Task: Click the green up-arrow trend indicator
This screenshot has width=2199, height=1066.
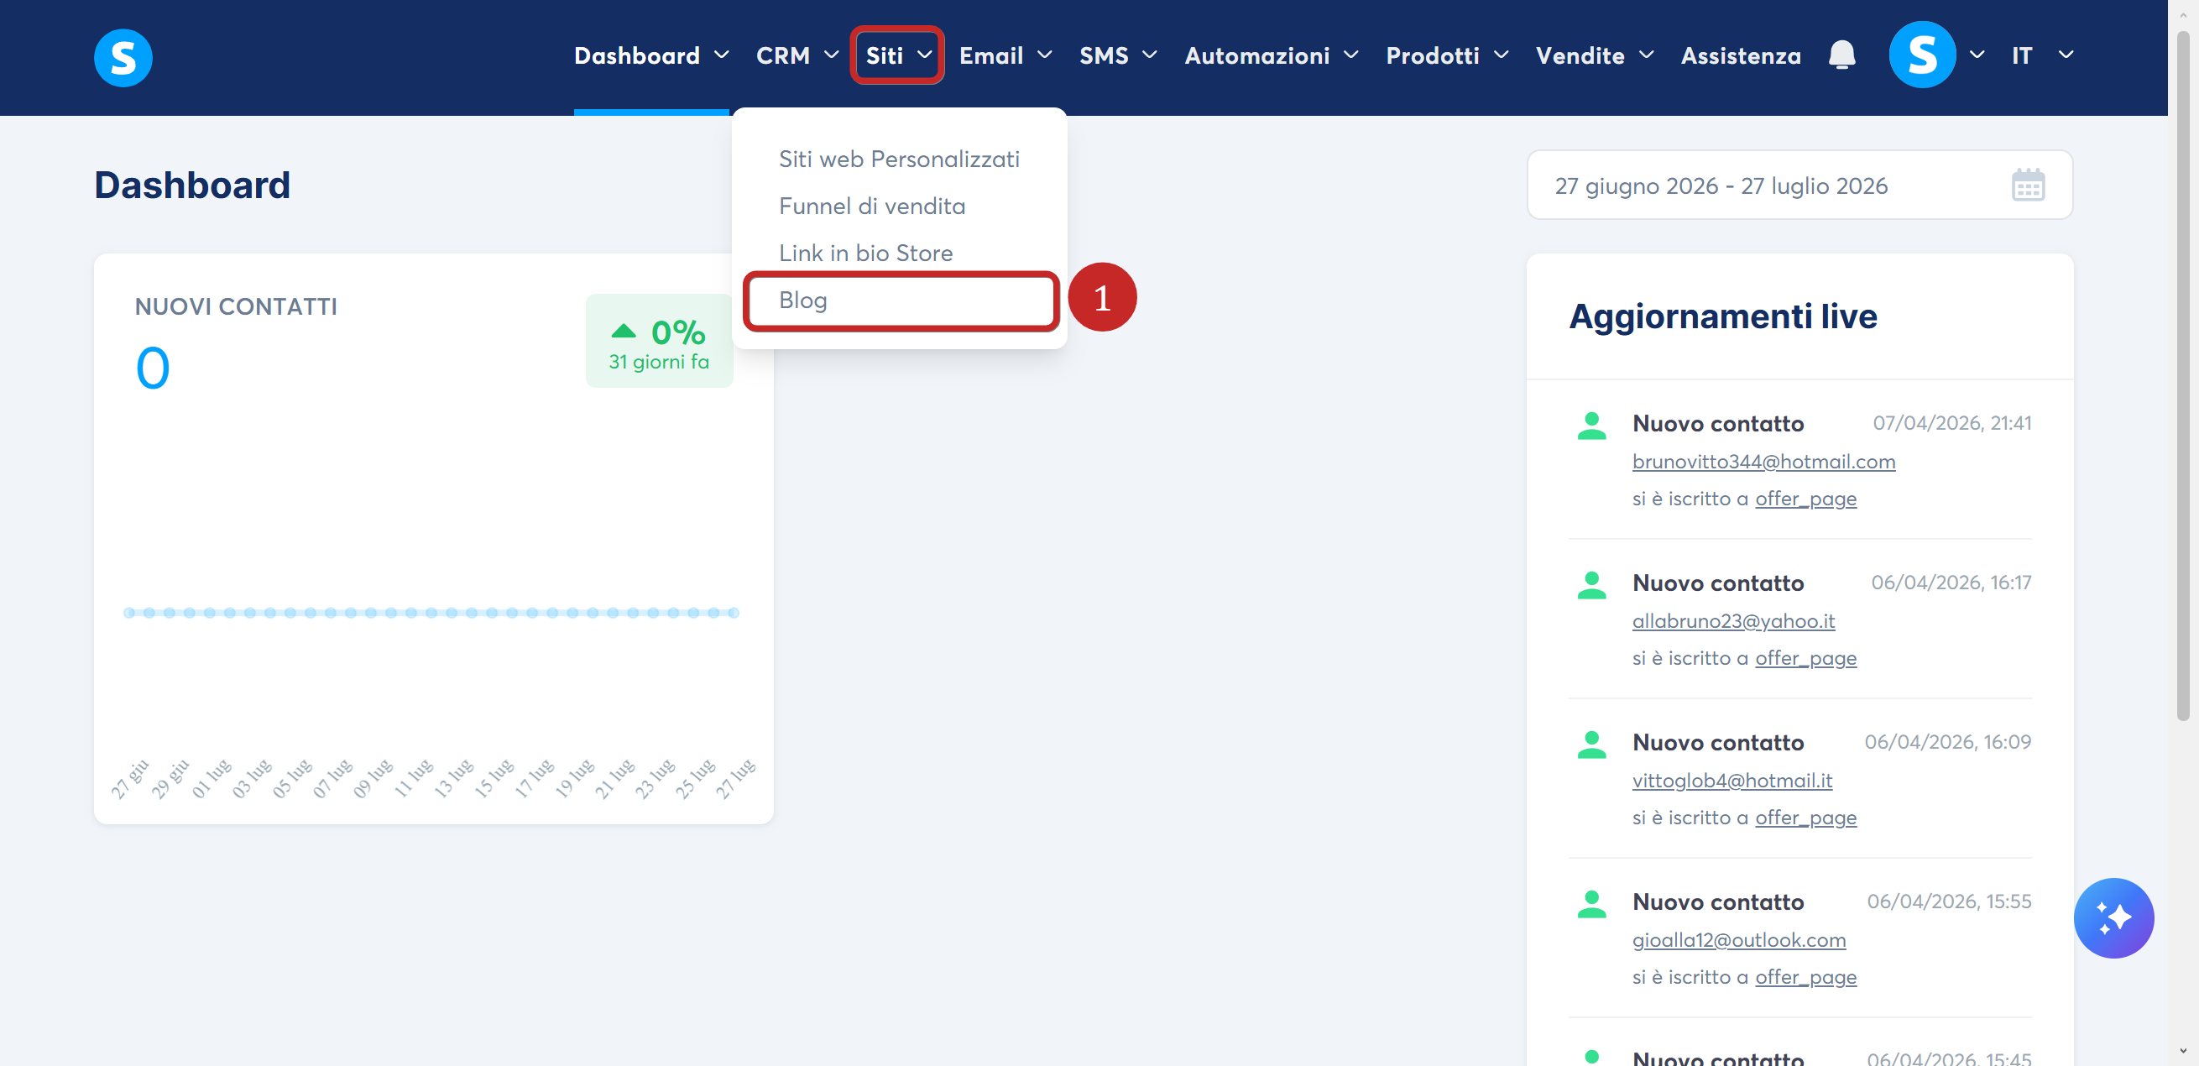Action: click(x=624, y=332)
